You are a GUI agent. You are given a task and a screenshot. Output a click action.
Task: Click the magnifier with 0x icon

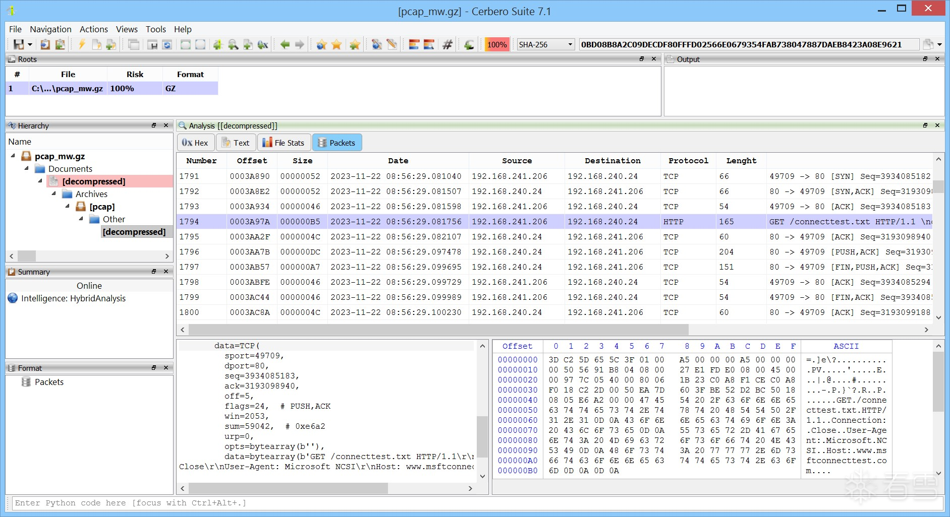click(x=263, y=45)
